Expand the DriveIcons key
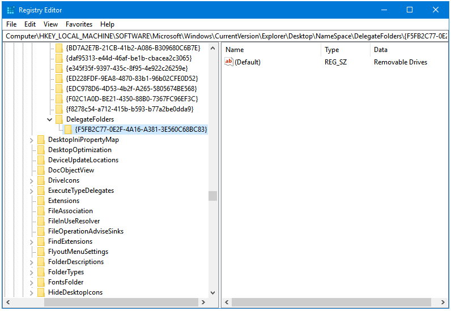The height and width of the screenshot is (311, 451). click(x=32, y=181)
